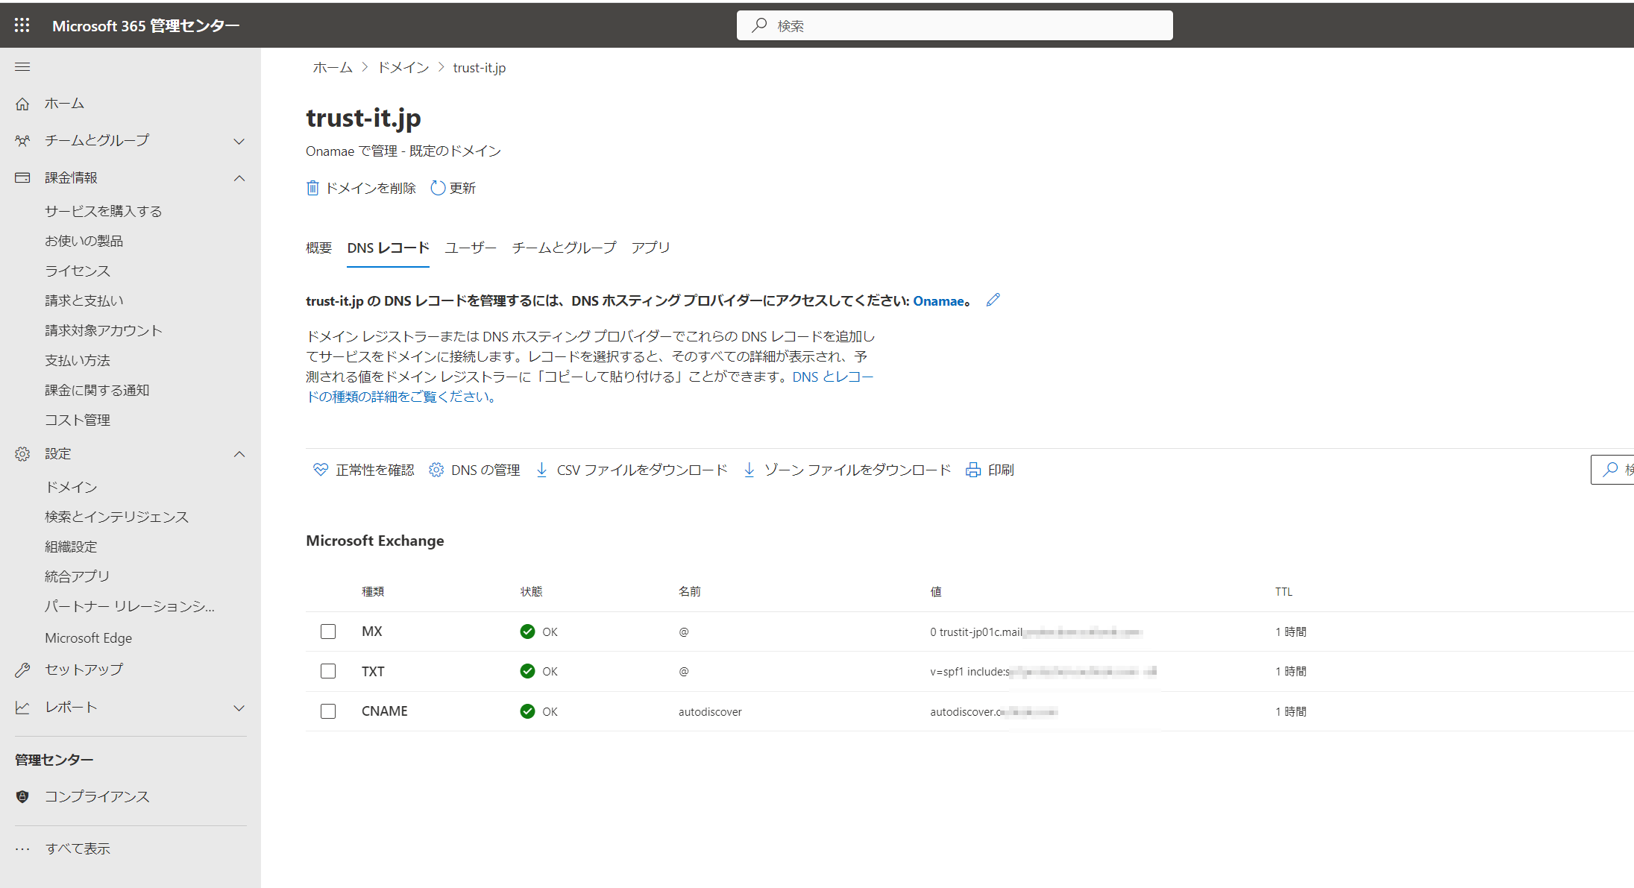1634x888 pixels.
Task: Check the TXT record checkbox
Action: click(328, 671)
